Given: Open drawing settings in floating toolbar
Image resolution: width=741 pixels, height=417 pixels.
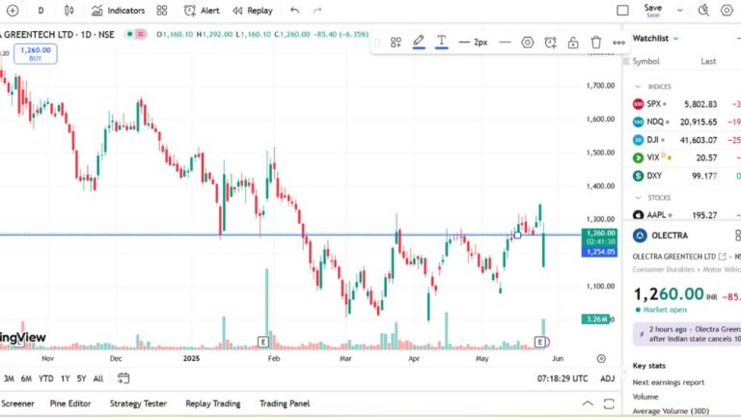Looking at the screenshot, I should [528, 42].
